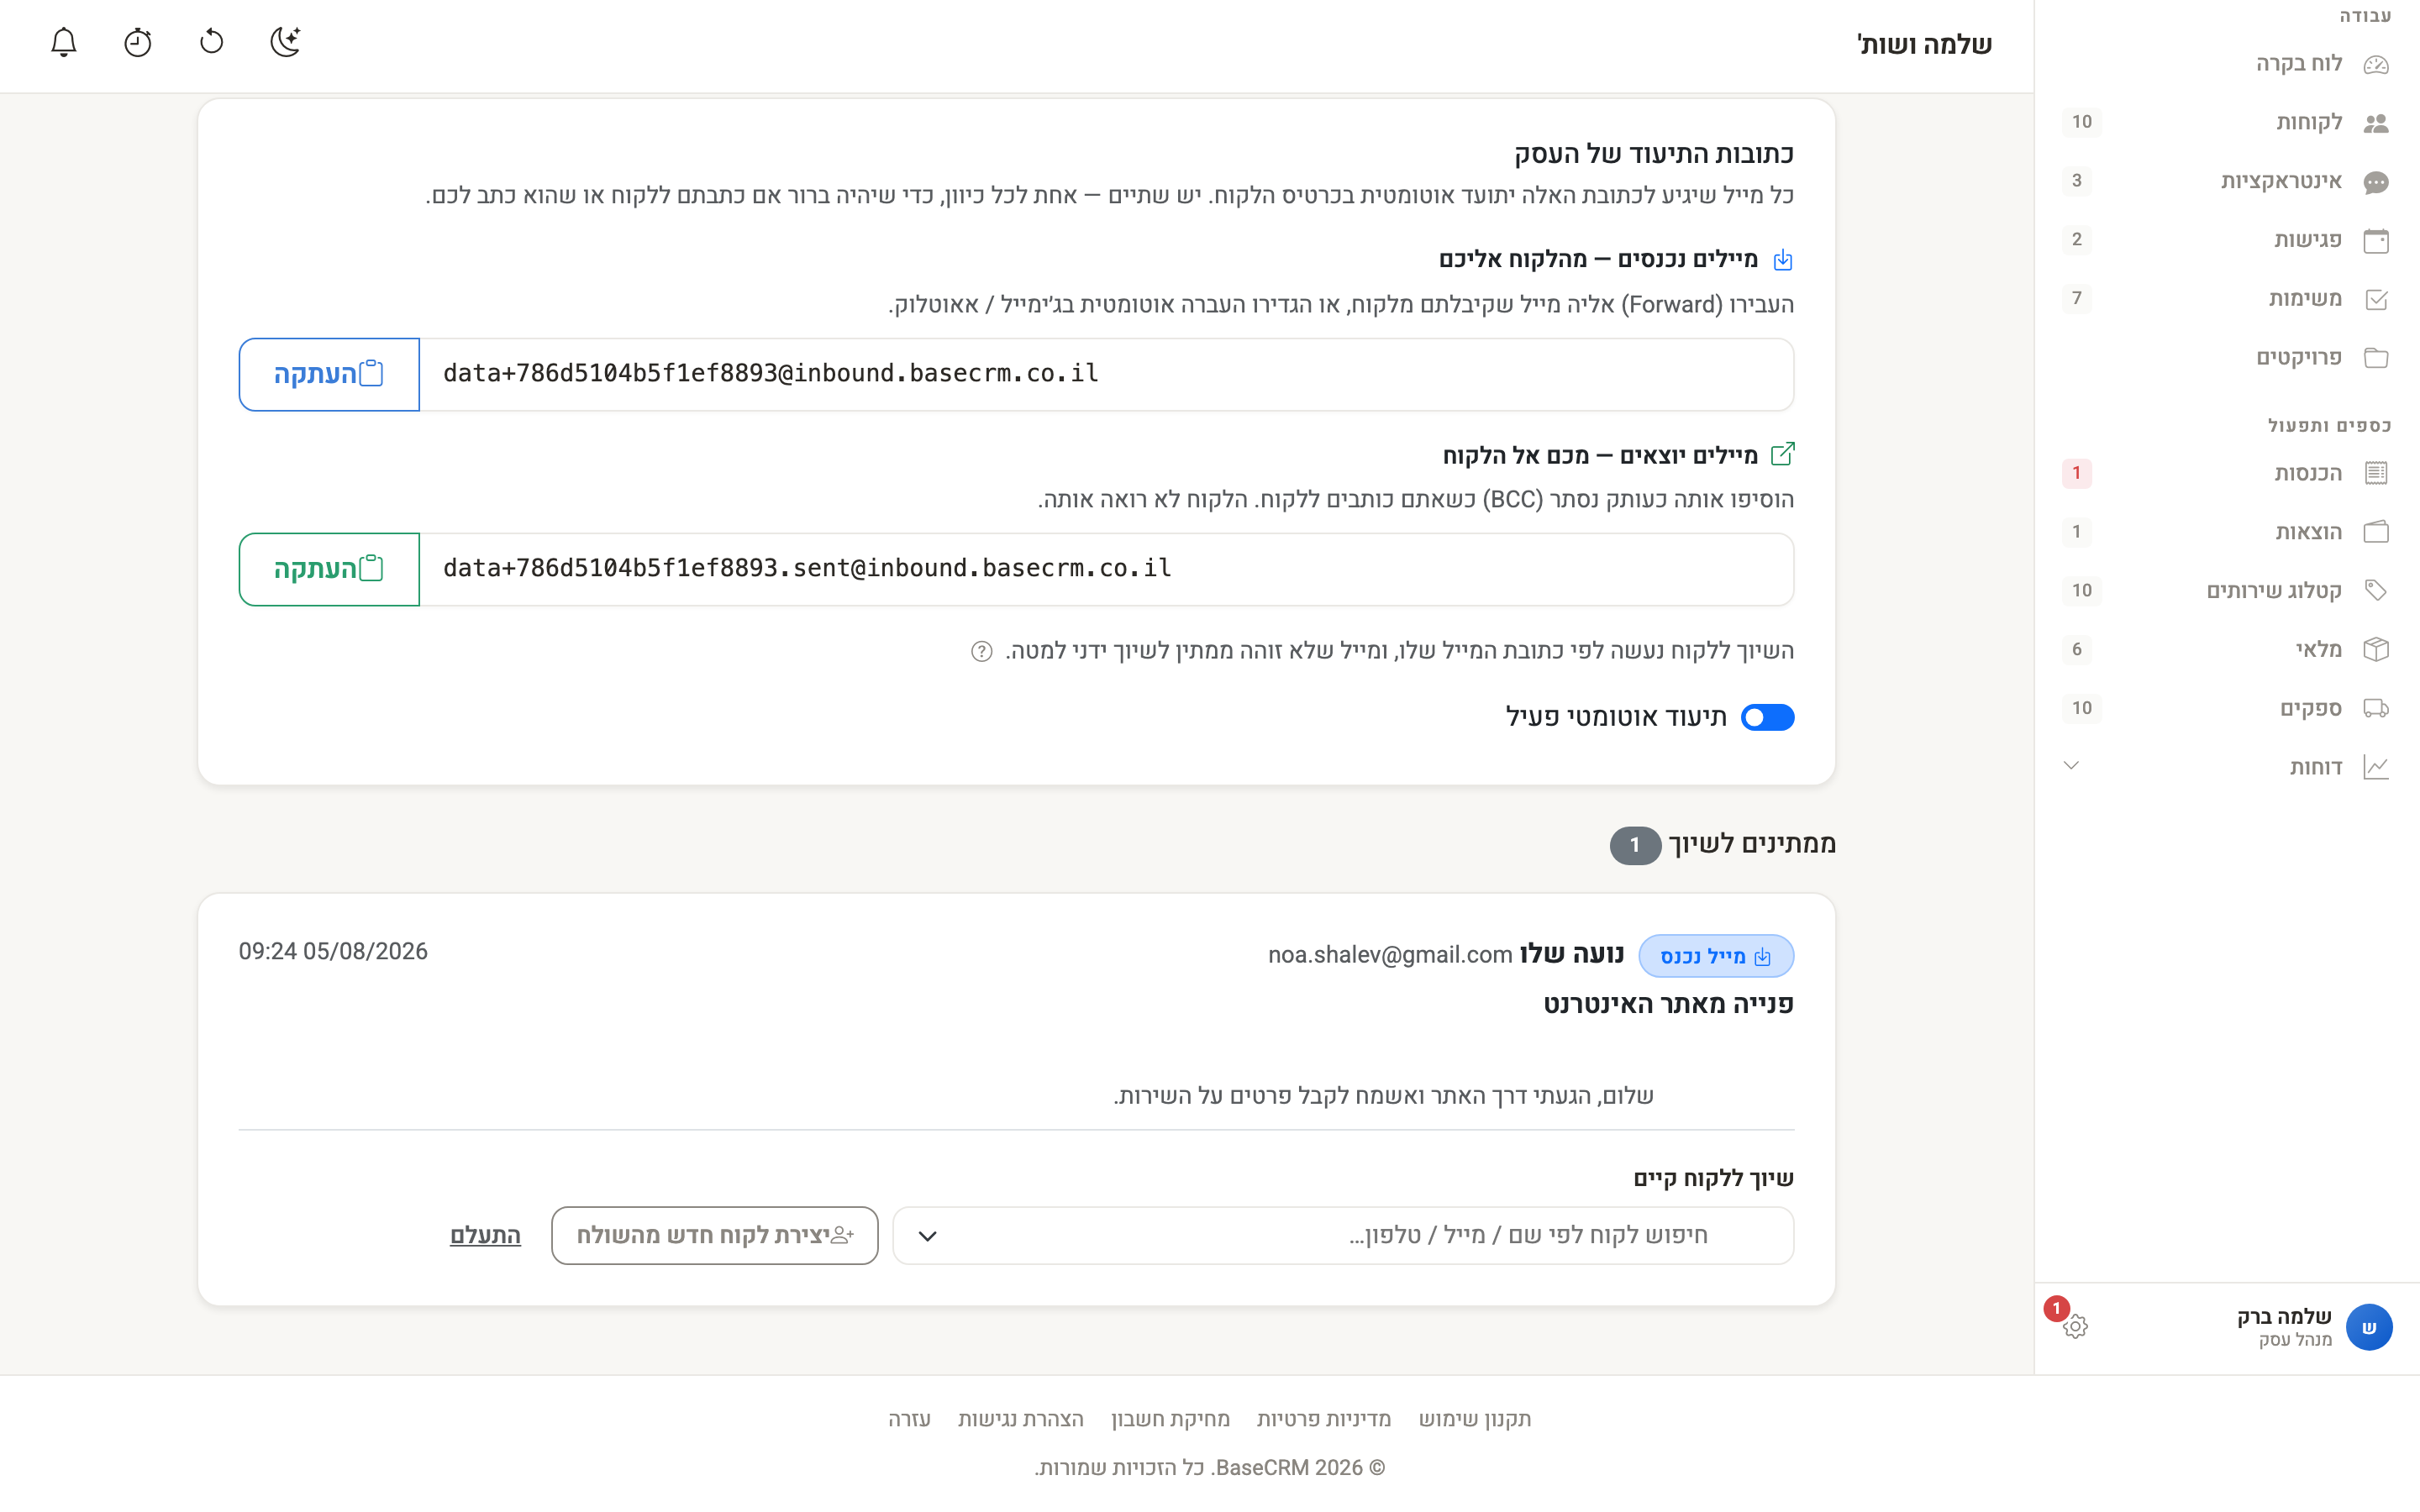Click יצירת לקוח חדש מהשולח button
2420x1512 pixels.
click(714, 1236)
